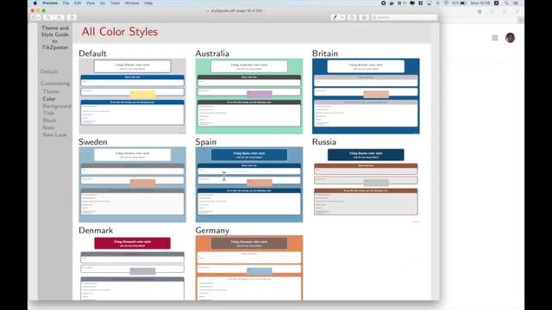Click the circular extension icon in background browser toolbar

480,11
